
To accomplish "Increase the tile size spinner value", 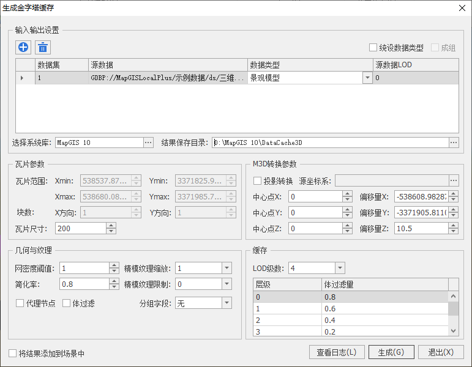I will tap(111, 225).
